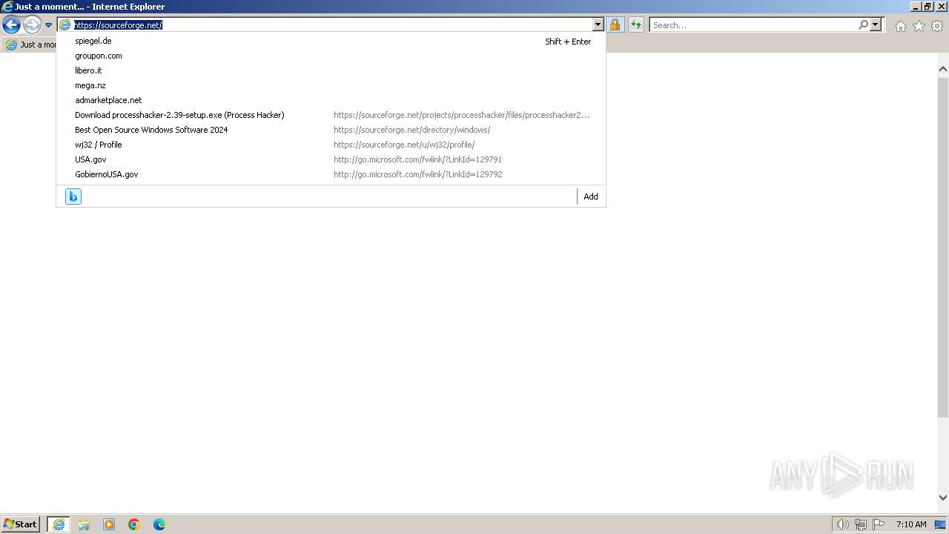Refresh the page with the refresh icon
The height and width of the screenshot is (534, 949).
[636, 25]
